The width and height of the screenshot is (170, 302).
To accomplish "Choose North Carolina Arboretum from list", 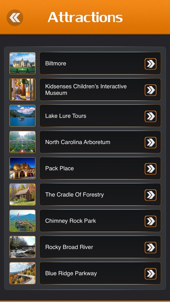I will [x=100, y=142].
